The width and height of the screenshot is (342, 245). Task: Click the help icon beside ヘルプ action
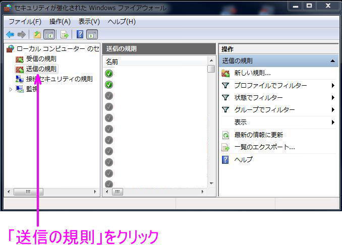[225, 160]
